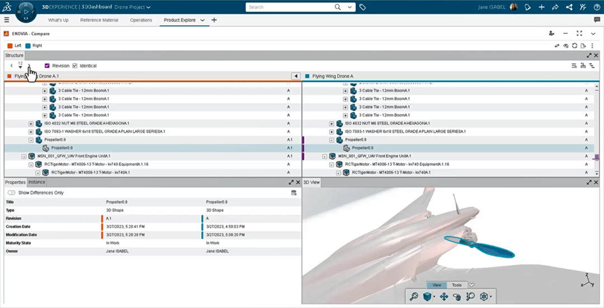
Task: Enable Show Differences Only switch
Action: 12,193
